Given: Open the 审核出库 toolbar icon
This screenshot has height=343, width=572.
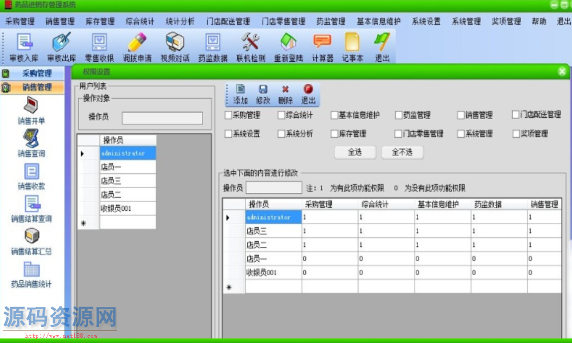Looking at the screenshot, I should [x=61, y=47].
